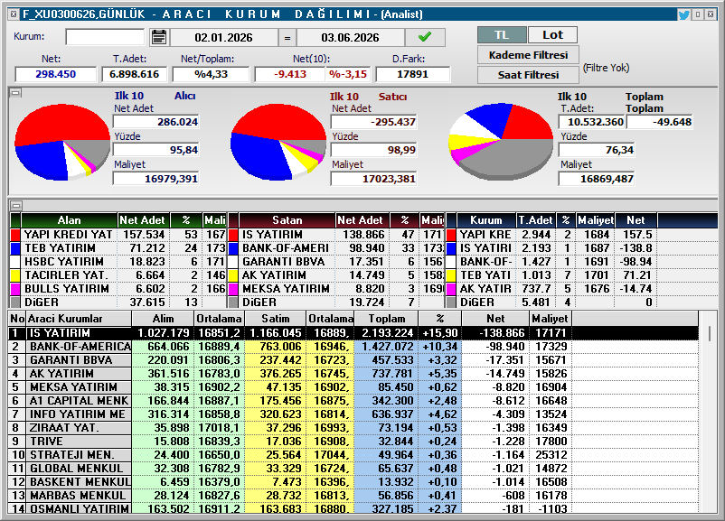Sort by Araci Kurumlar column header
Viewport: 725px width, 521px height.
79,319
